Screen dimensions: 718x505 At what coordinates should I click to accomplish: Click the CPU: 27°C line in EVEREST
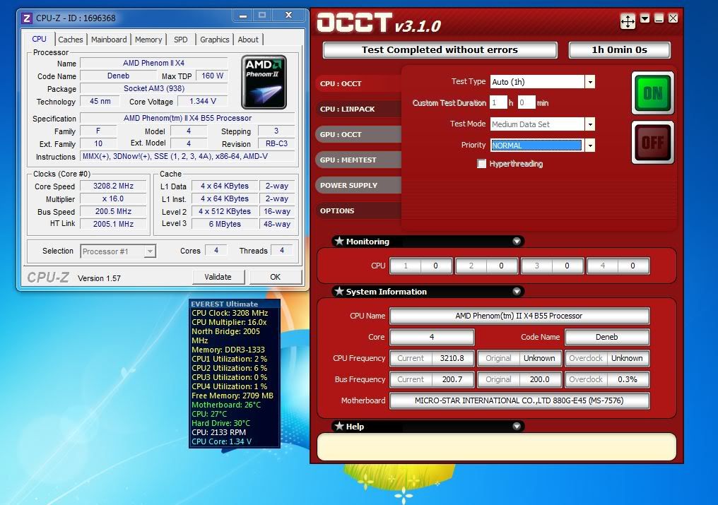tap(209, 414)
